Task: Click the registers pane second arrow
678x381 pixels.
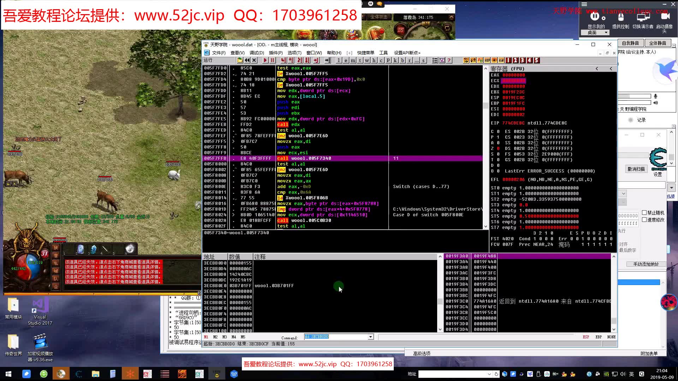Action: pos(611,69)
